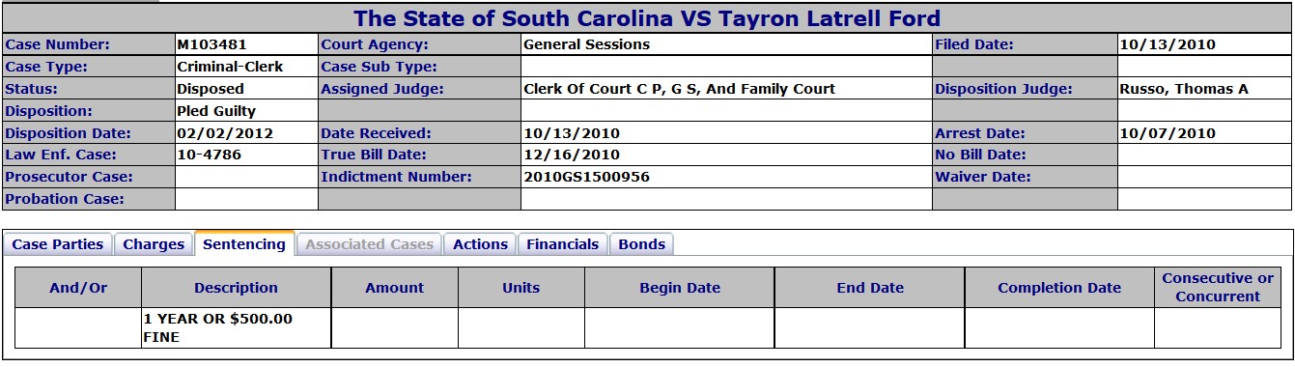Click the Amount column header
The height and width of the screenshot is (367, 1295).
pos(394,288)
